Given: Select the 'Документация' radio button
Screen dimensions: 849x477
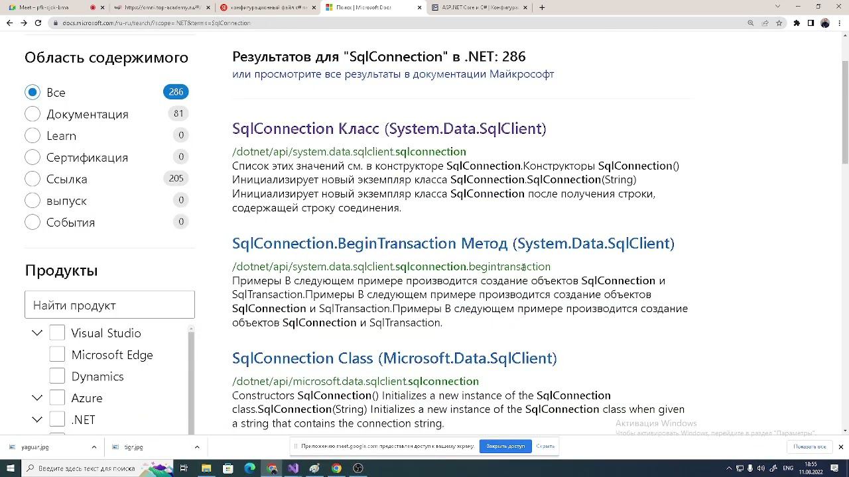Looking at the screenshot, I should tap(33, 114).
